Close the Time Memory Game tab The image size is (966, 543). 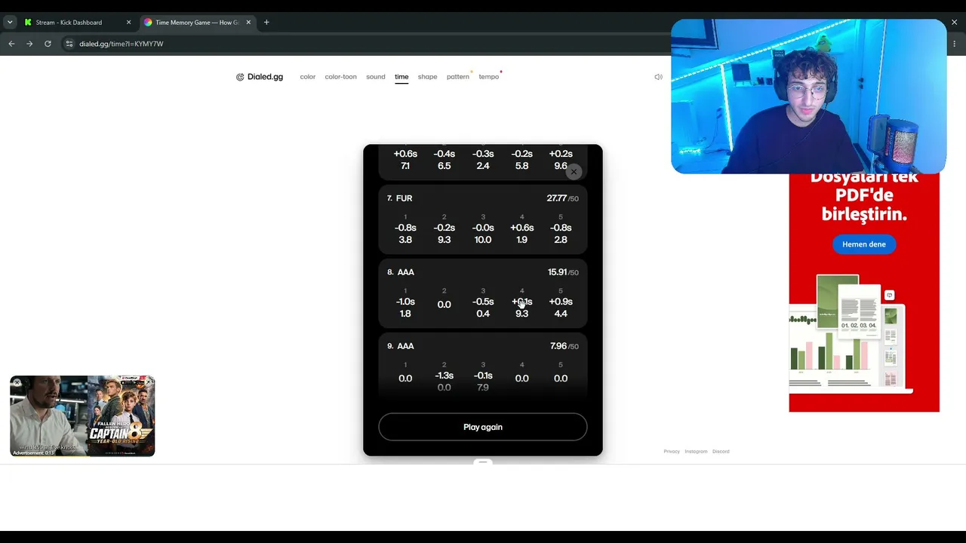tap(248, 23)
